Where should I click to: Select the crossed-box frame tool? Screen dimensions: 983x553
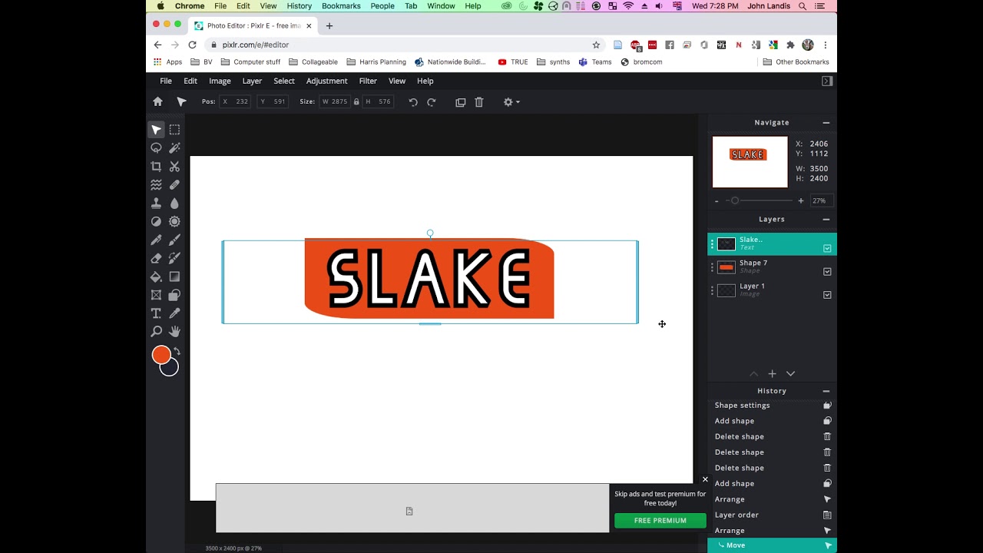coord(156,295)
